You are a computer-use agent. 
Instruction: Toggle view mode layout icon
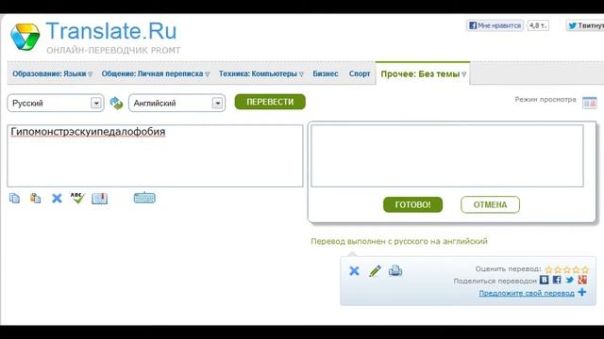point(589,103)
